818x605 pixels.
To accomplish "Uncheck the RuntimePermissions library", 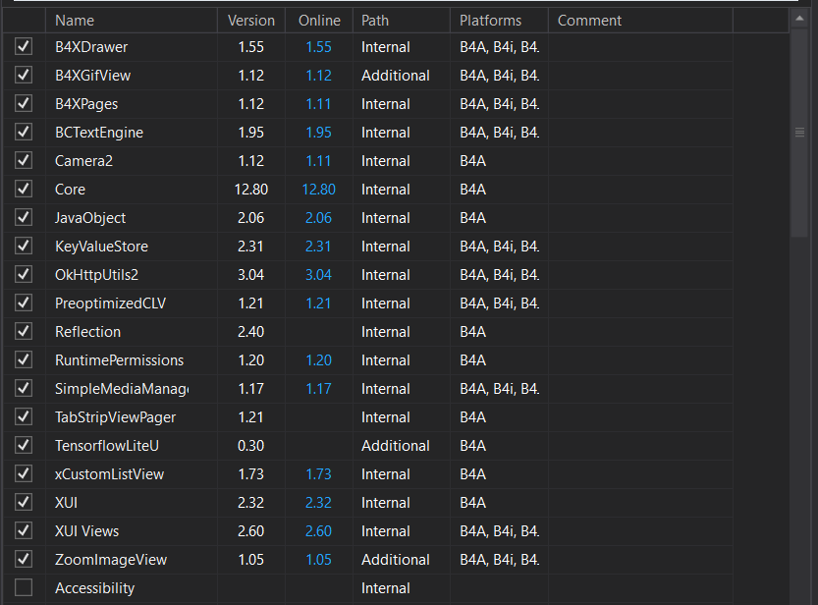I will point(23,359).
